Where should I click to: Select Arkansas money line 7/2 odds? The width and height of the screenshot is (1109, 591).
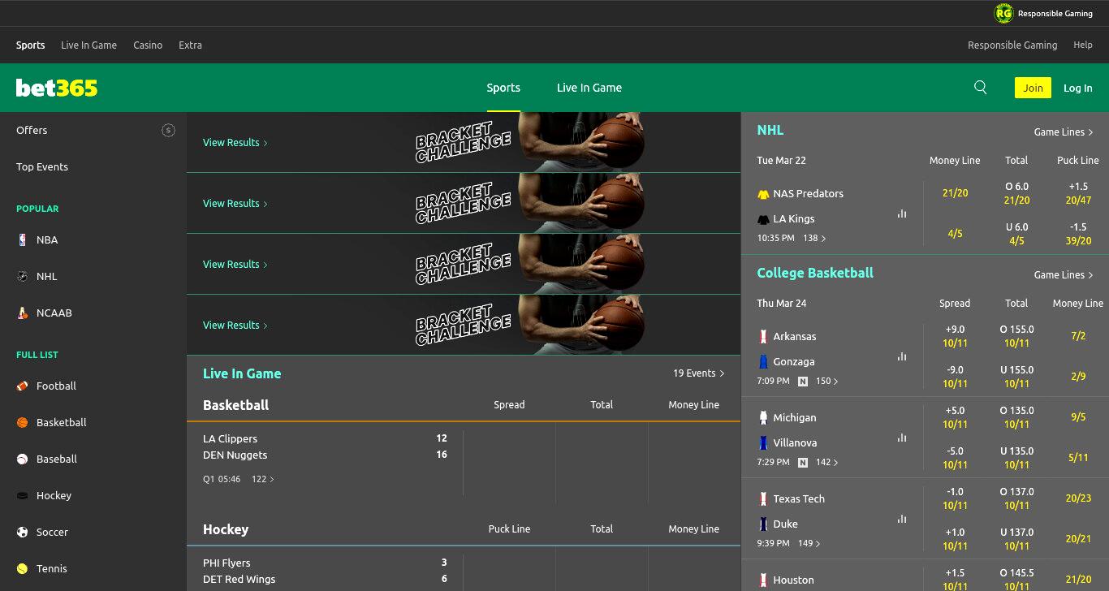click(x=1078, y=336)
